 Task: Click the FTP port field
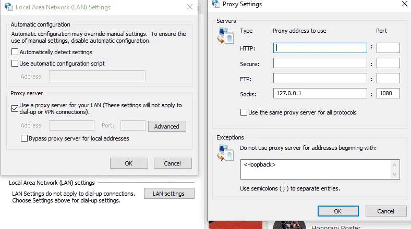388,78
